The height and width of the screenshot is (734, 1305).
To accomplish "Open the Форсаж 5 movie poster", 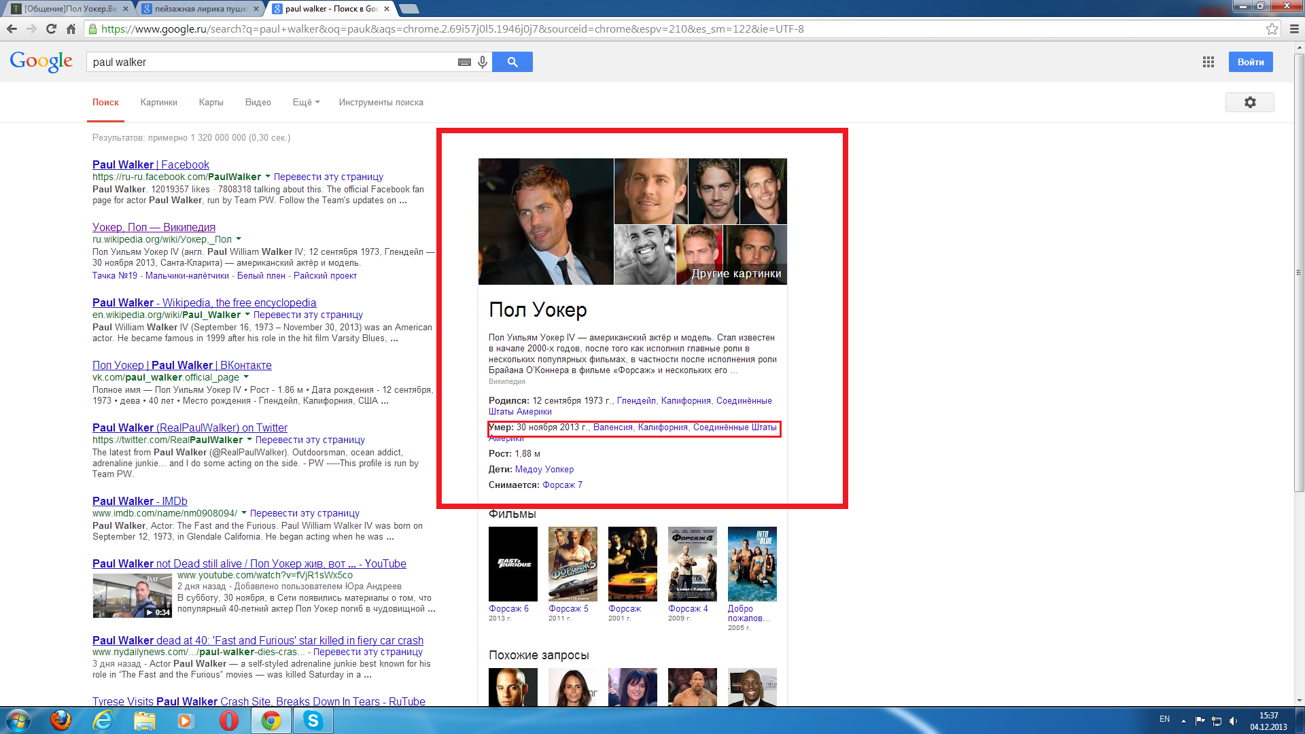I will pyautogui.click(x=572, y=563).
